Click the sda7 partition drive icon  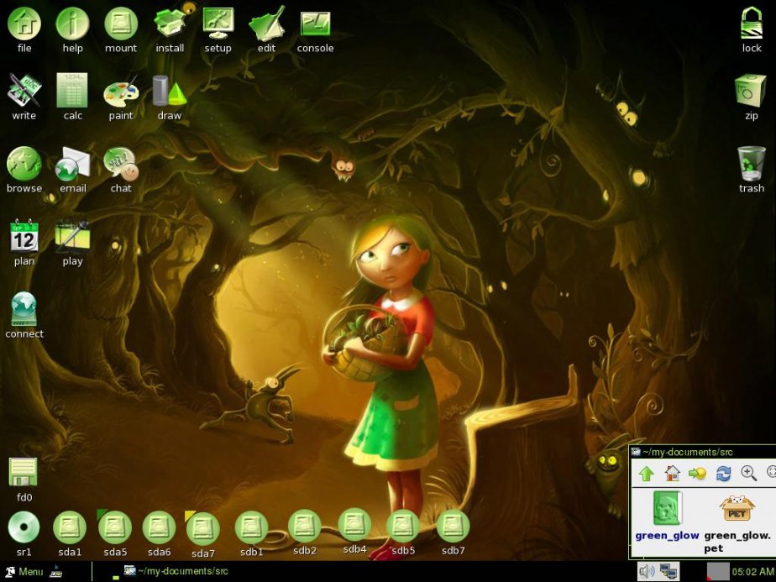pos(202,528)
